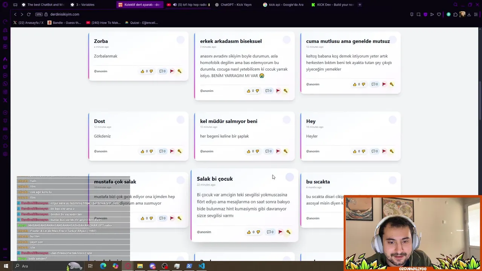This screenshot has width=482, height=271.
Task: Toggle circle button on kel müdür card
Action: [287, 120]
